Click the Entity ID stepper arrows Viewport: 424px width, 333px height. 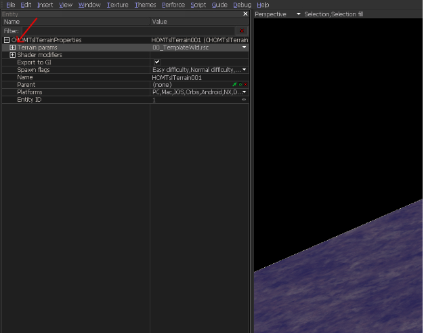[x=244, y=100]
